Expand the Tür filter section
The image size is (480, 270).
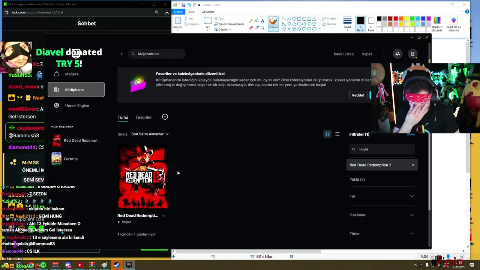(382, 196)
